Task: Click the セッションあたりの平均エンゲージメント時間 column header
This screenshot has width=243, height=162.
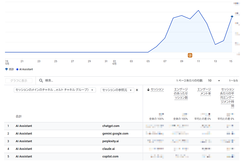Action: 227,98
